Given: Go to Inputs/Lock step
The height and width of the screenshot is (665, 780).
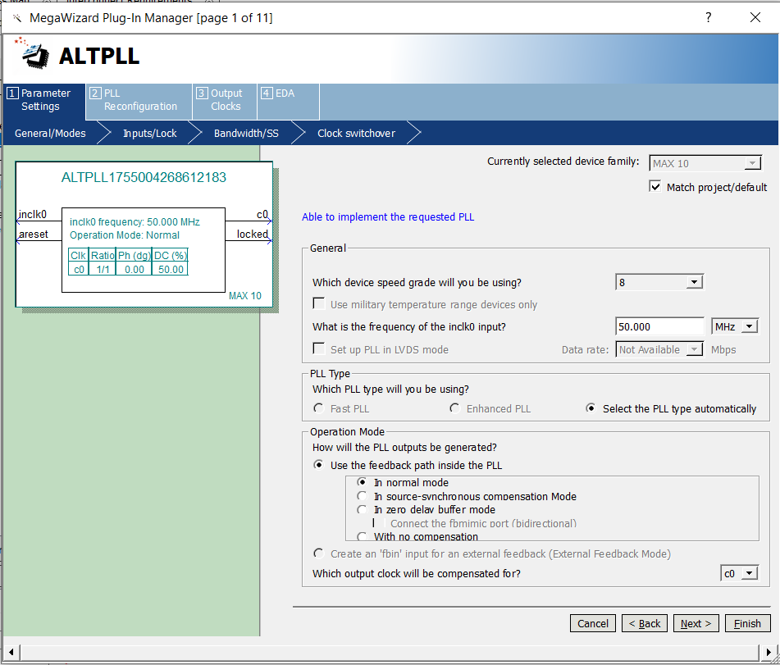Looking at the screenshot, I should click(x=150, y=134).
